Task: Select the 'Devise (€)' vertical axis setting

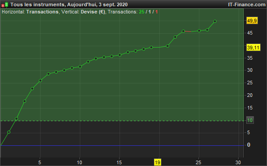Action: click(x=93, y=12)
